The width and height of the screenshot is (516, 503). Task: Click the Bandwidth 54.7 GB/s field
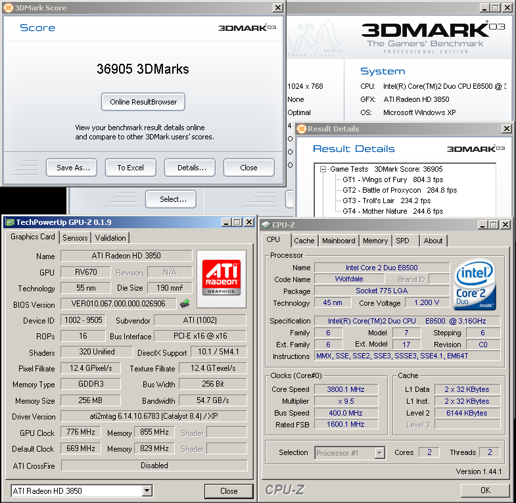pos(213,400)
